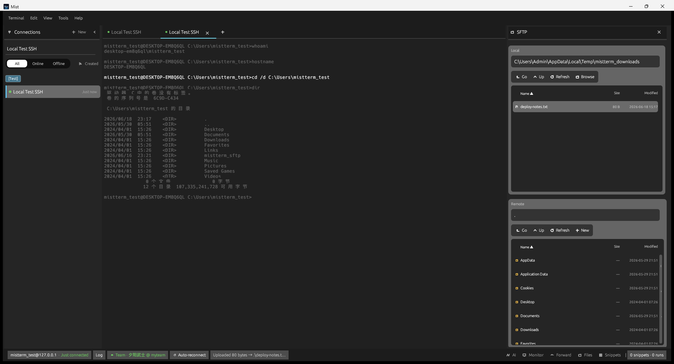Image resolution: width=674 pixels, height=364 pixels.
Task: Select deploy-notes.txt local file
Action: [x=585, y=107]
